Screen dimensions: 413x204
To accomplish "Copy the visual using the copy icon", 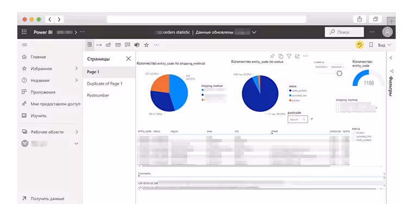I will coord(281,56).
